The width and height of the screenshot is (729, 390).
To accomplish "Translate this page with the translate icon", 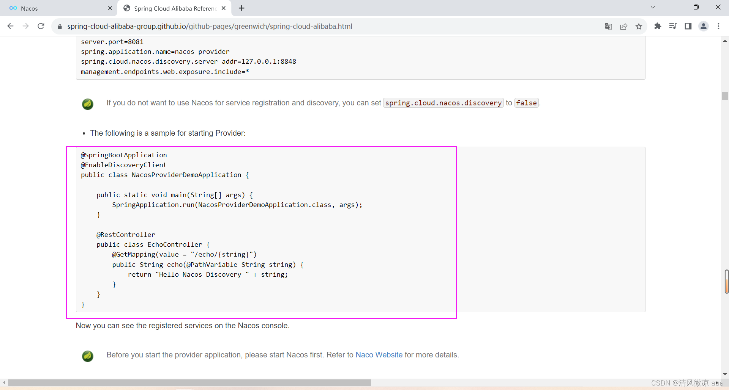I will coord(608,26).
